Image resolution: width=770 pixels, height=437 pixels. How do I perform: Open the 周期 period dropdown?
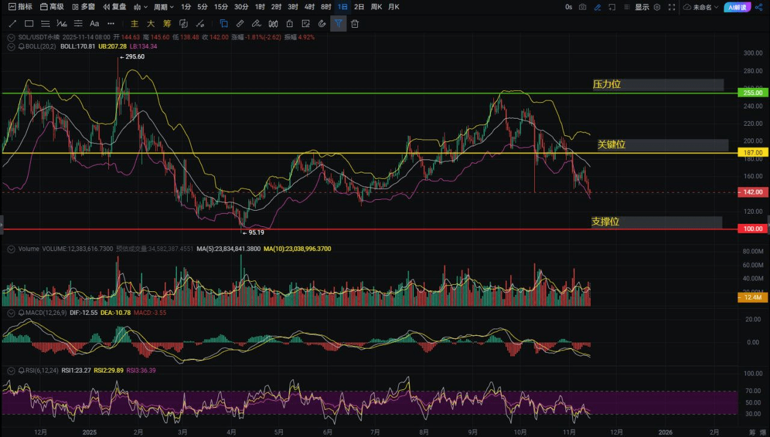(x=164, y=7)
